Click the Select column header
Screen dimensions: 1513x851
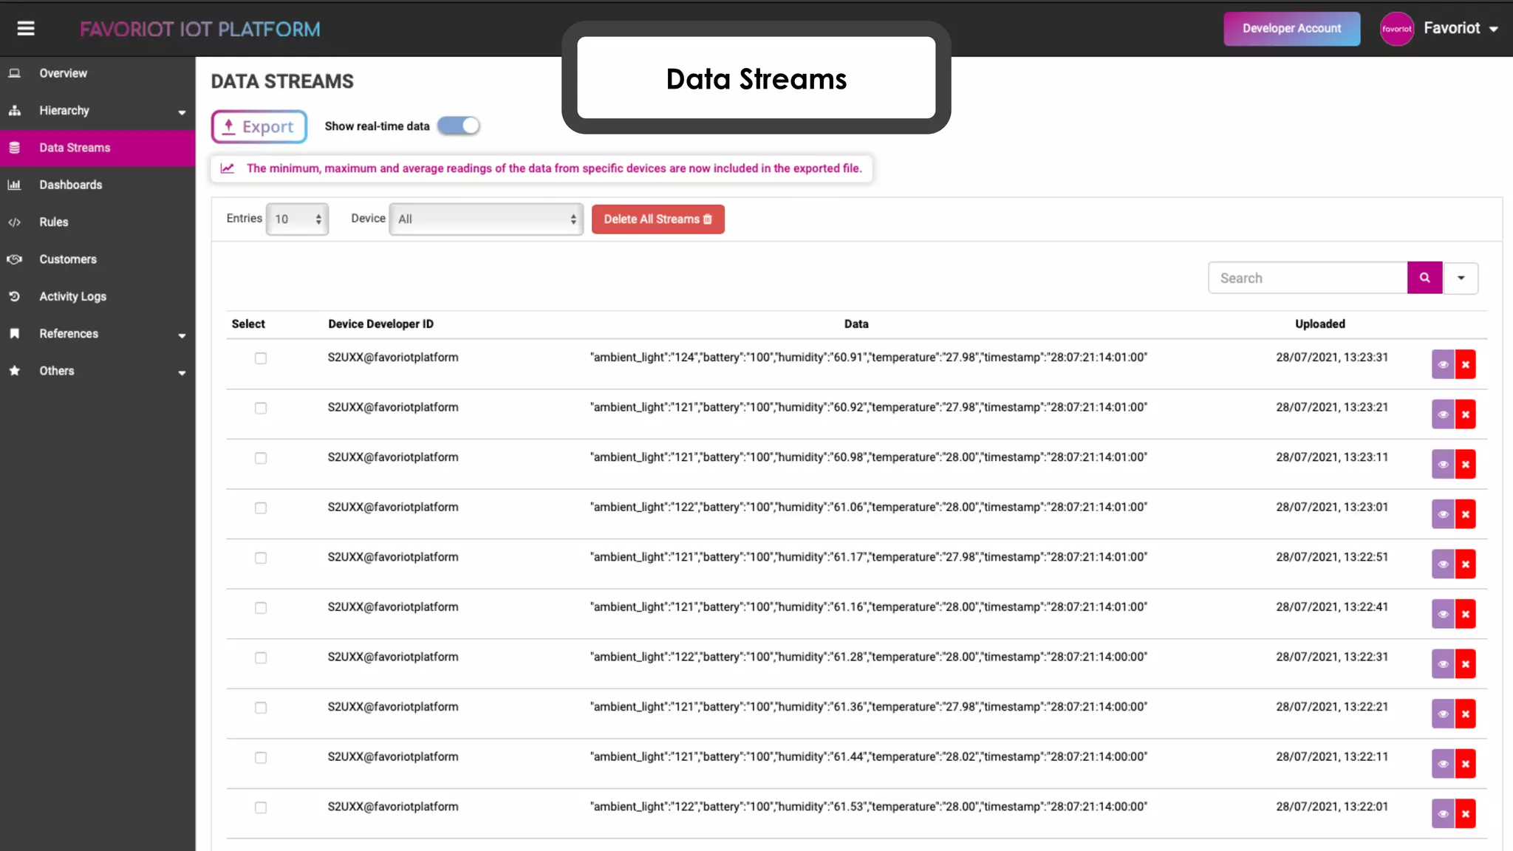point(248,324)
